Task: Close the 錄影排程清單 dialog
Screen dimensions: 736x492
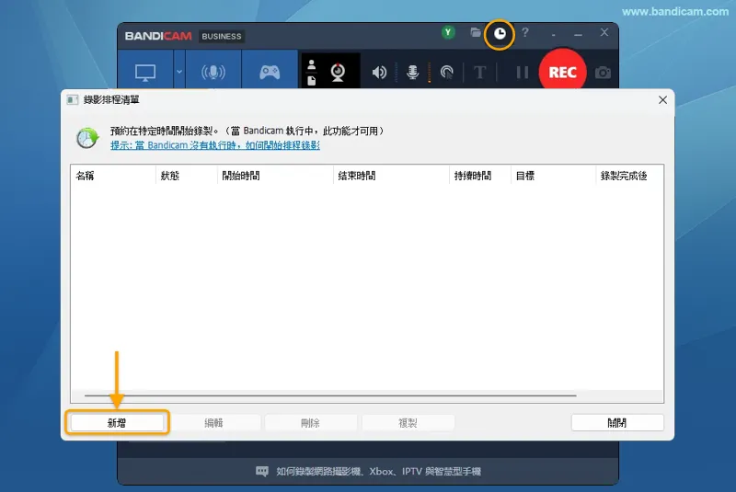Action: click(662, 100)
